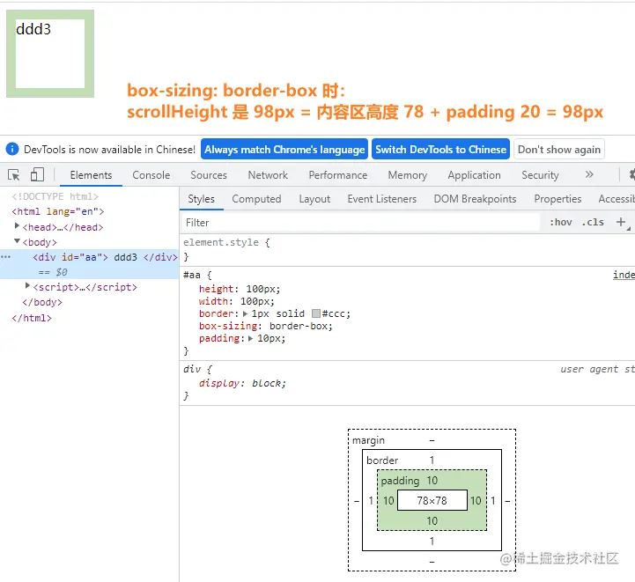Open the Console tab

pos(151,175)
